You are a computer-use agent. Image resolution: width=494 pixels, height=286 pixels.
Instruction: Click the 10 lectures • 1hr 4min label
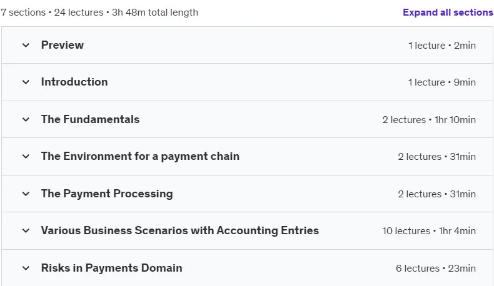pos(429,231)
